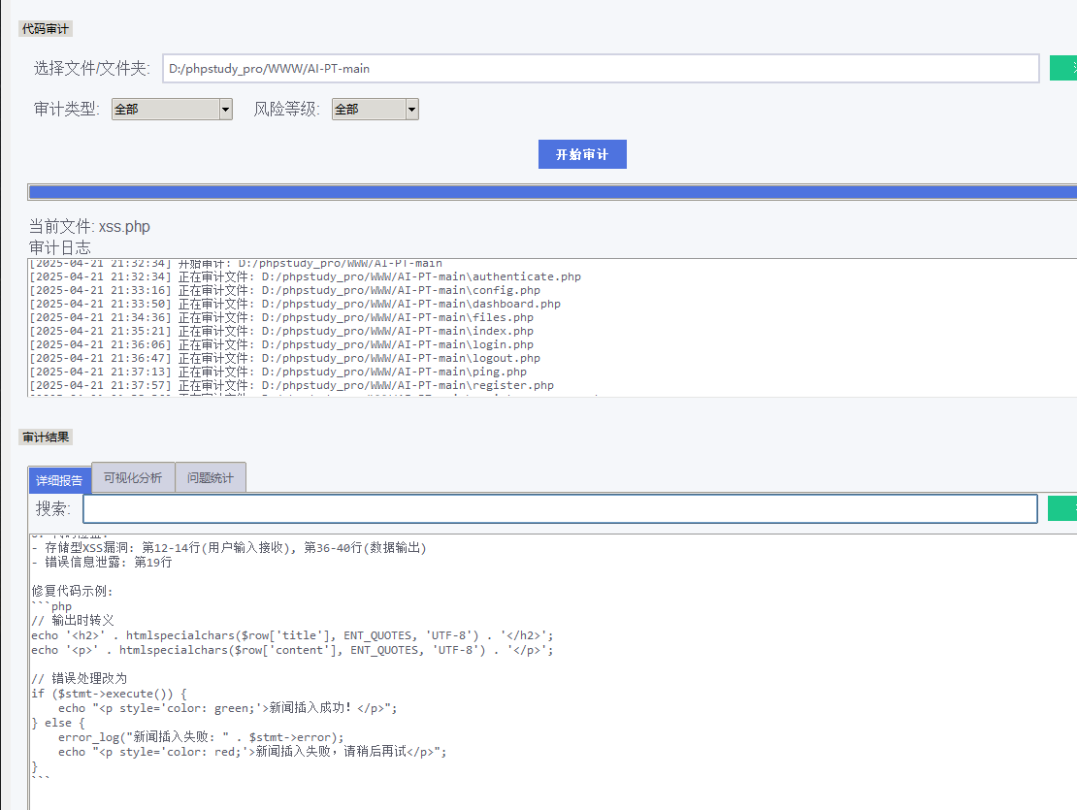Select log line for login.php
This screenshot has height=810, width=1077.
tap(281, 344)
